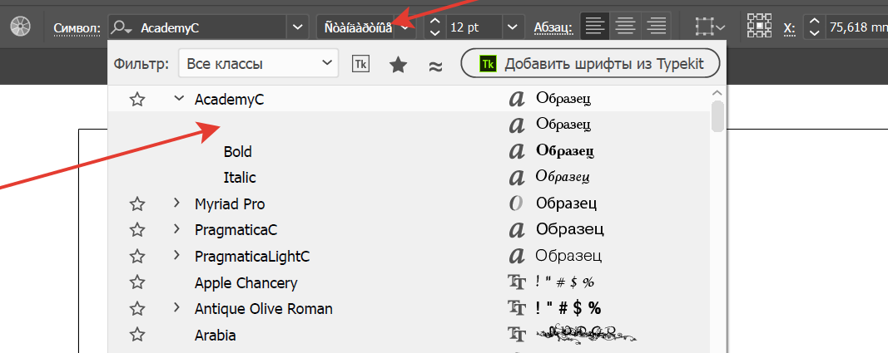Click the font size stepper arrows
The height and width of the screenshot is (353, 888).
pos(435,27)
